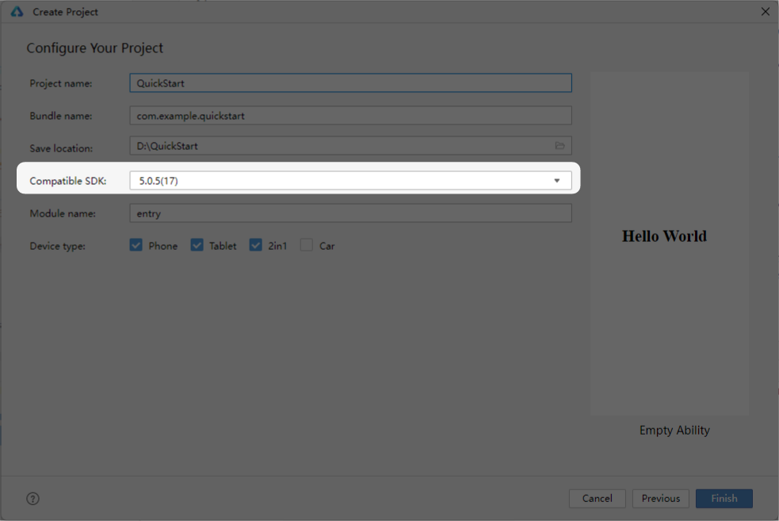Browse for save location folder icon
The width and height of the screenshot is (779, 521).
[560, 146]
